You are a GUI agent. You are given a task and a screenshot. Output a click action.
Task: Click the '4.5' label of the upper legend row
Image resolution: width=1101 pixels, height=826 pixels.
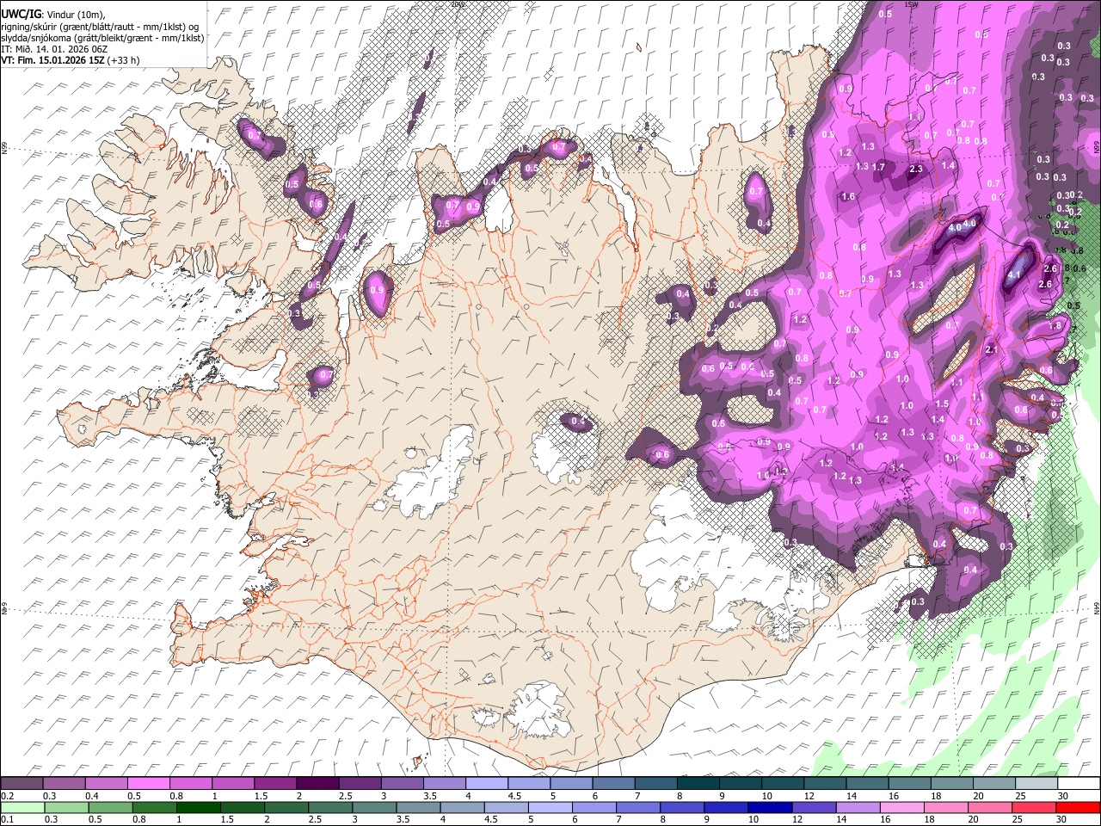tap(514, 796)
